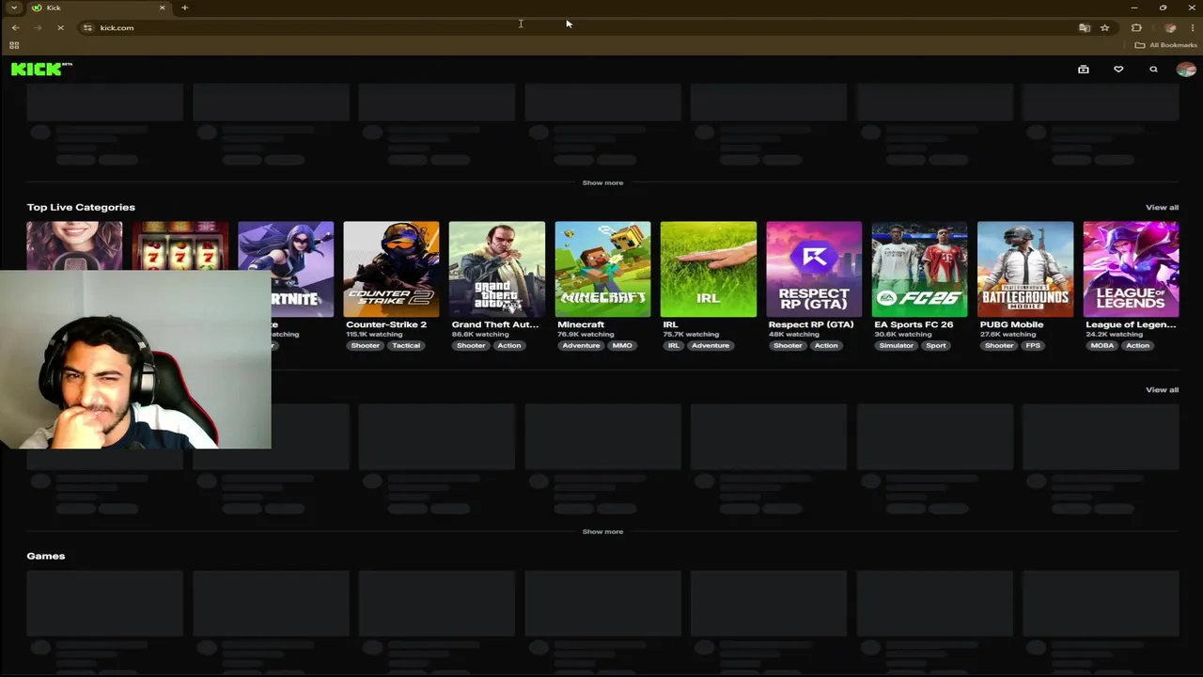Image resolution: width=1203 pixels, height=677 pixels.
Task: Open site info icon beside kick.com
Action: click(87, 27)
